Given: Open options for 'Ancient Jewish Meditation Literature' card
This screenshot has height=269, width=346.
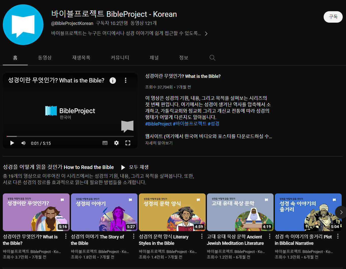Looking at the screenshot, I should [x=270, y=236].
